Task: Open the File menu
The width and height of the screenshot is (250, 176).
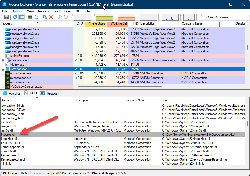Action: click(x=5, y=11)
